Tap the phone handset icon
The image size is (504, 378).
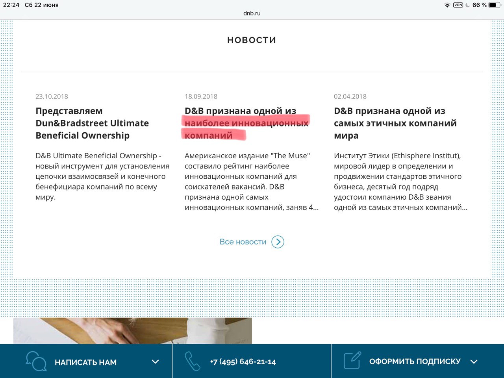click(193, 361)
